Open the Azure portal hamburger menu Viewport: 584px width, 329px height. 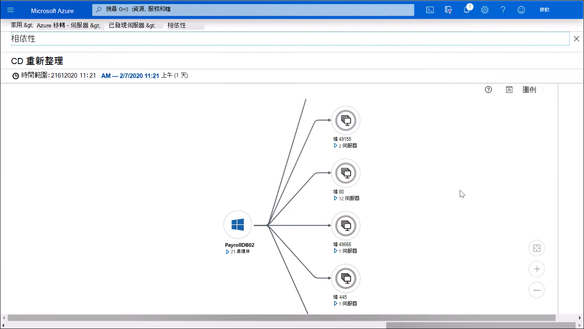point(11,10)
